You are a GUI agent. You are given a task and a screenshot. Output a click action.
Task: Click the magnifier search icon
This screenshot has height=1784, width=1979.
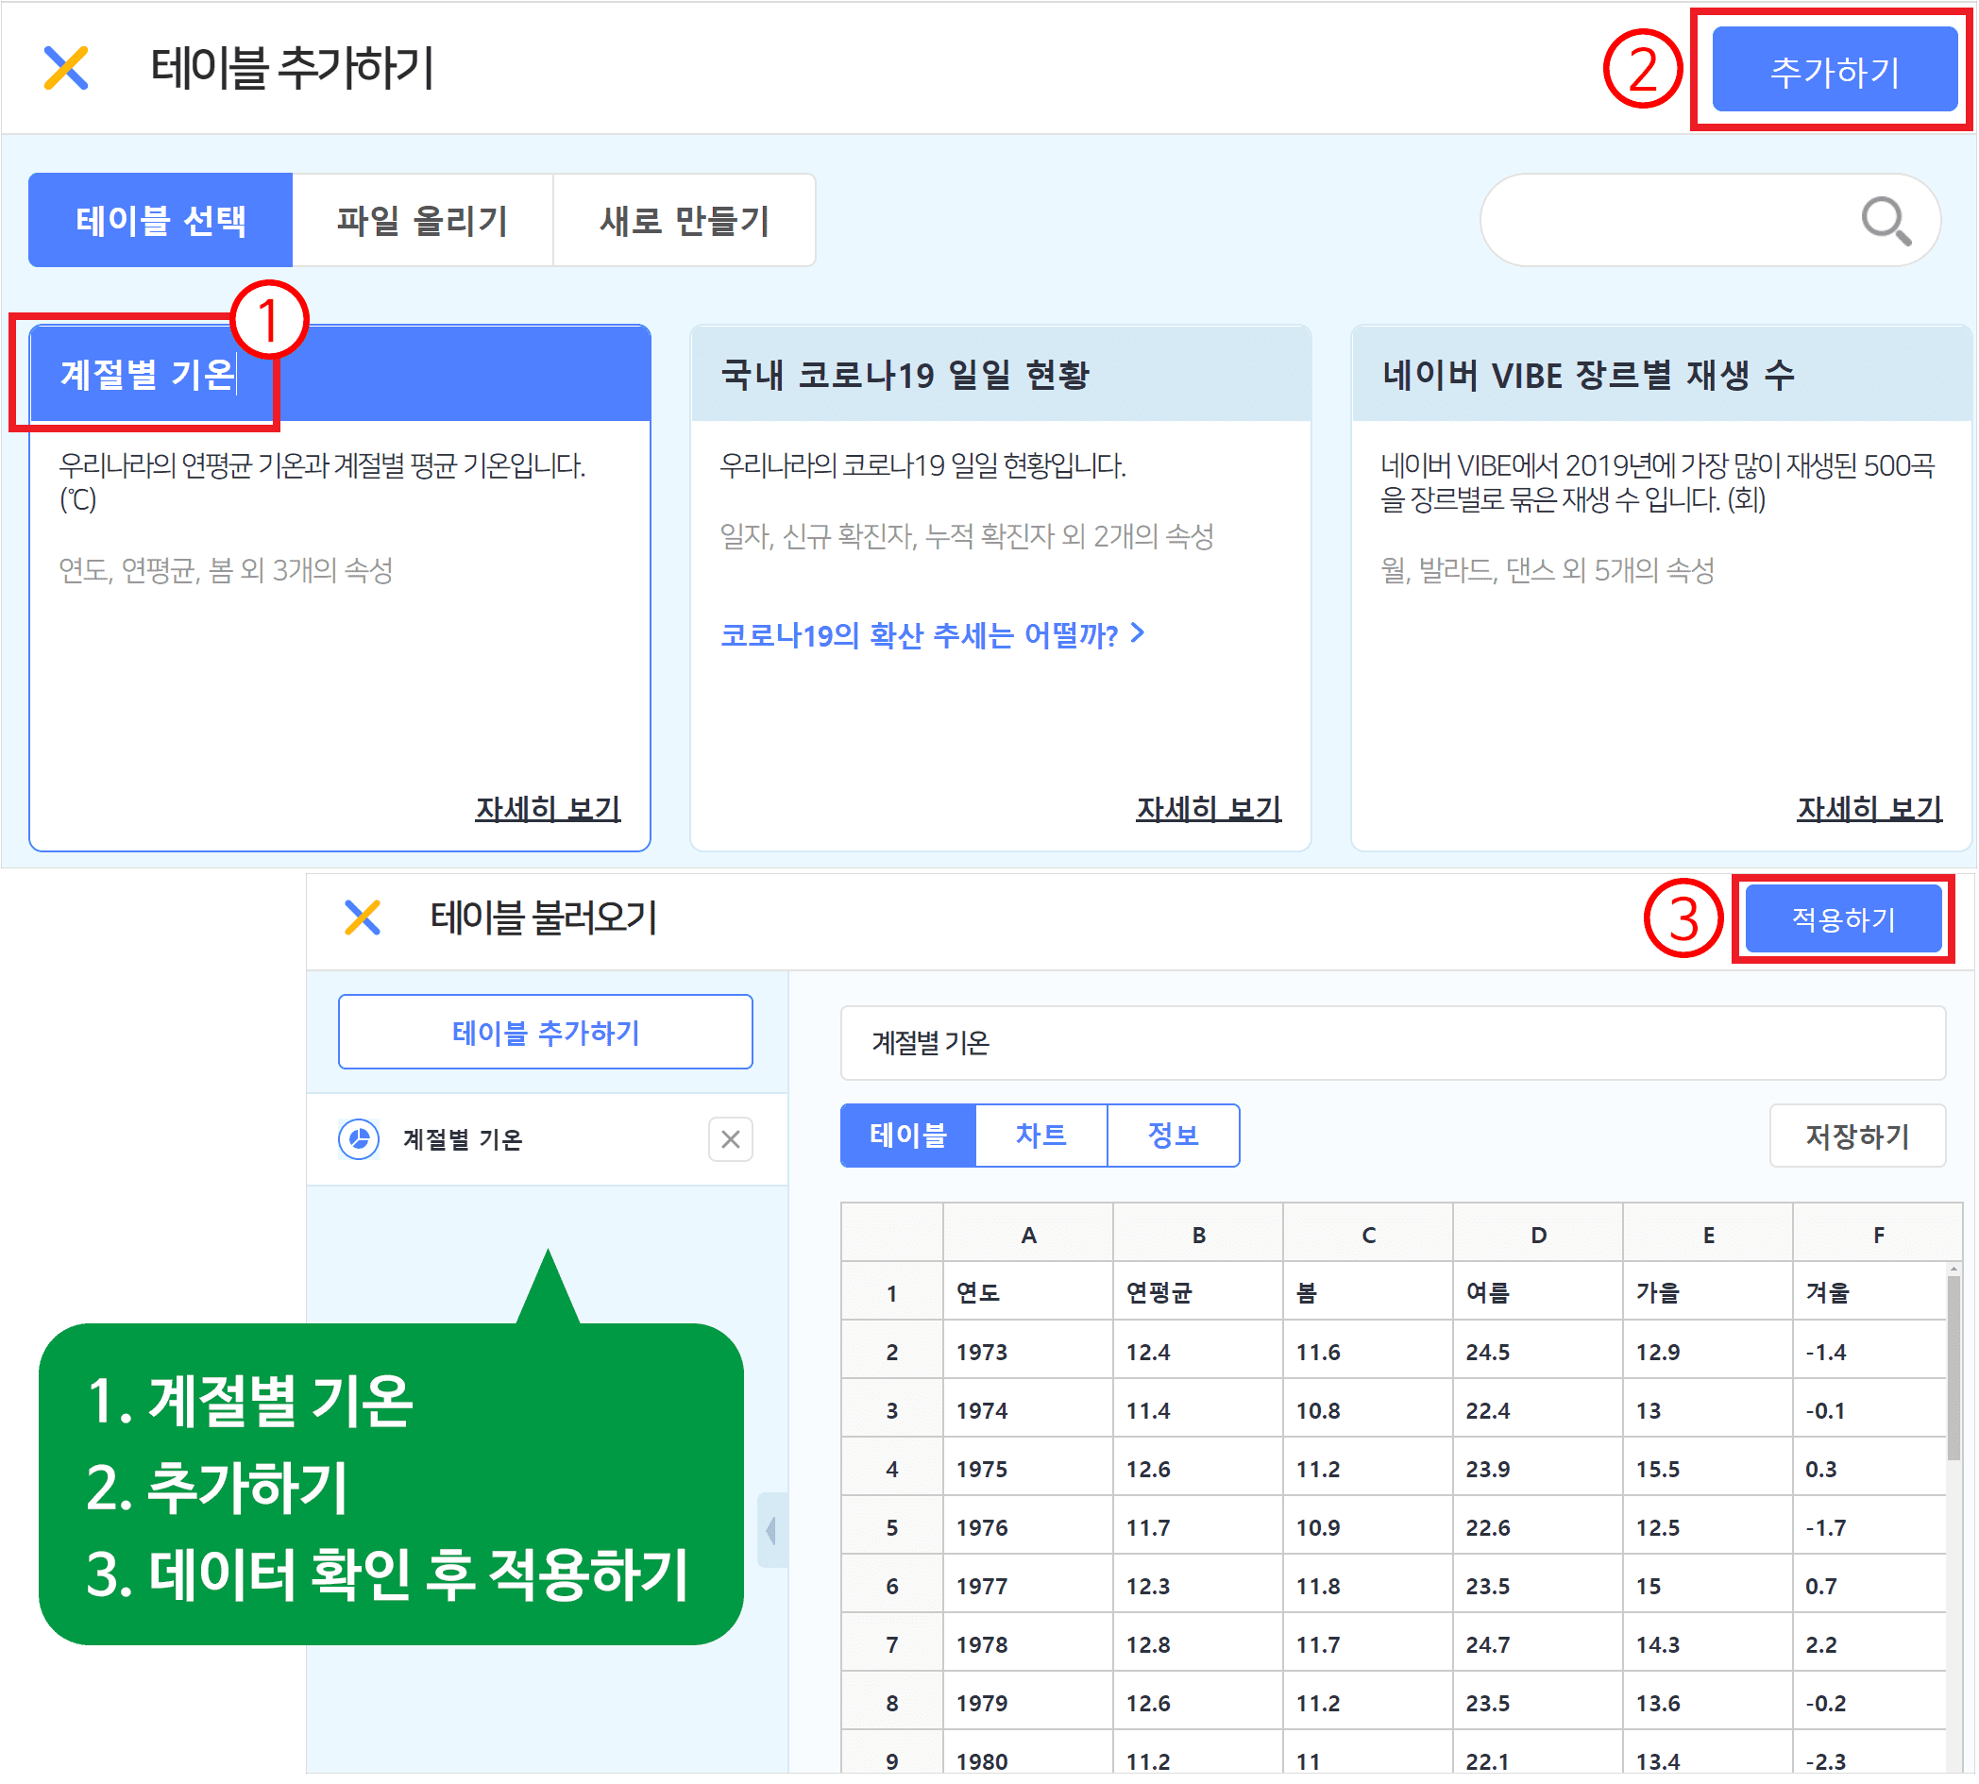1886,222
